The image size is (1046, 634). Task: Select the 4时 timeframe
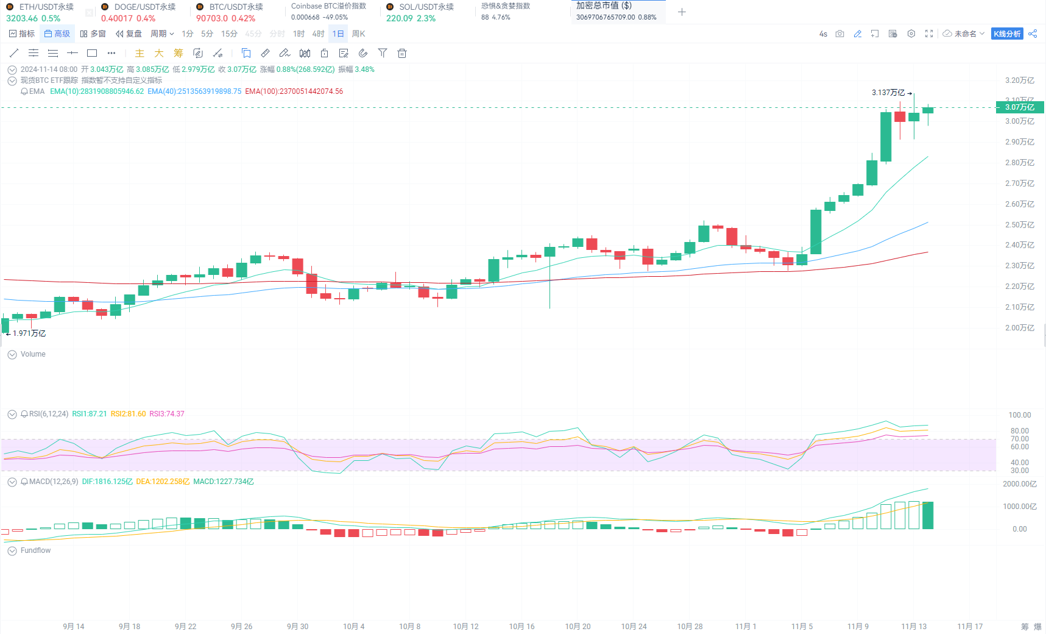tap(318, 34)
